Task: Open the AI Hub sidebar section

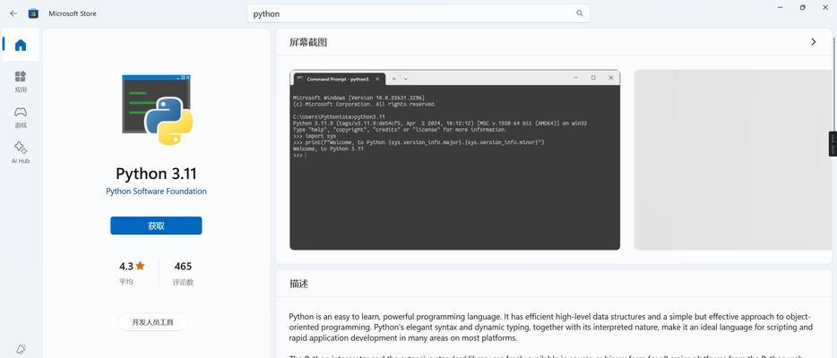Action: coord(21,153)
